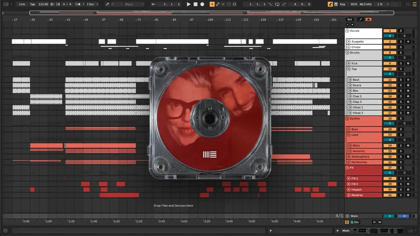The image size is (420, 236).
Task: Click the Stop button in the transport
Action: (196, 4)
